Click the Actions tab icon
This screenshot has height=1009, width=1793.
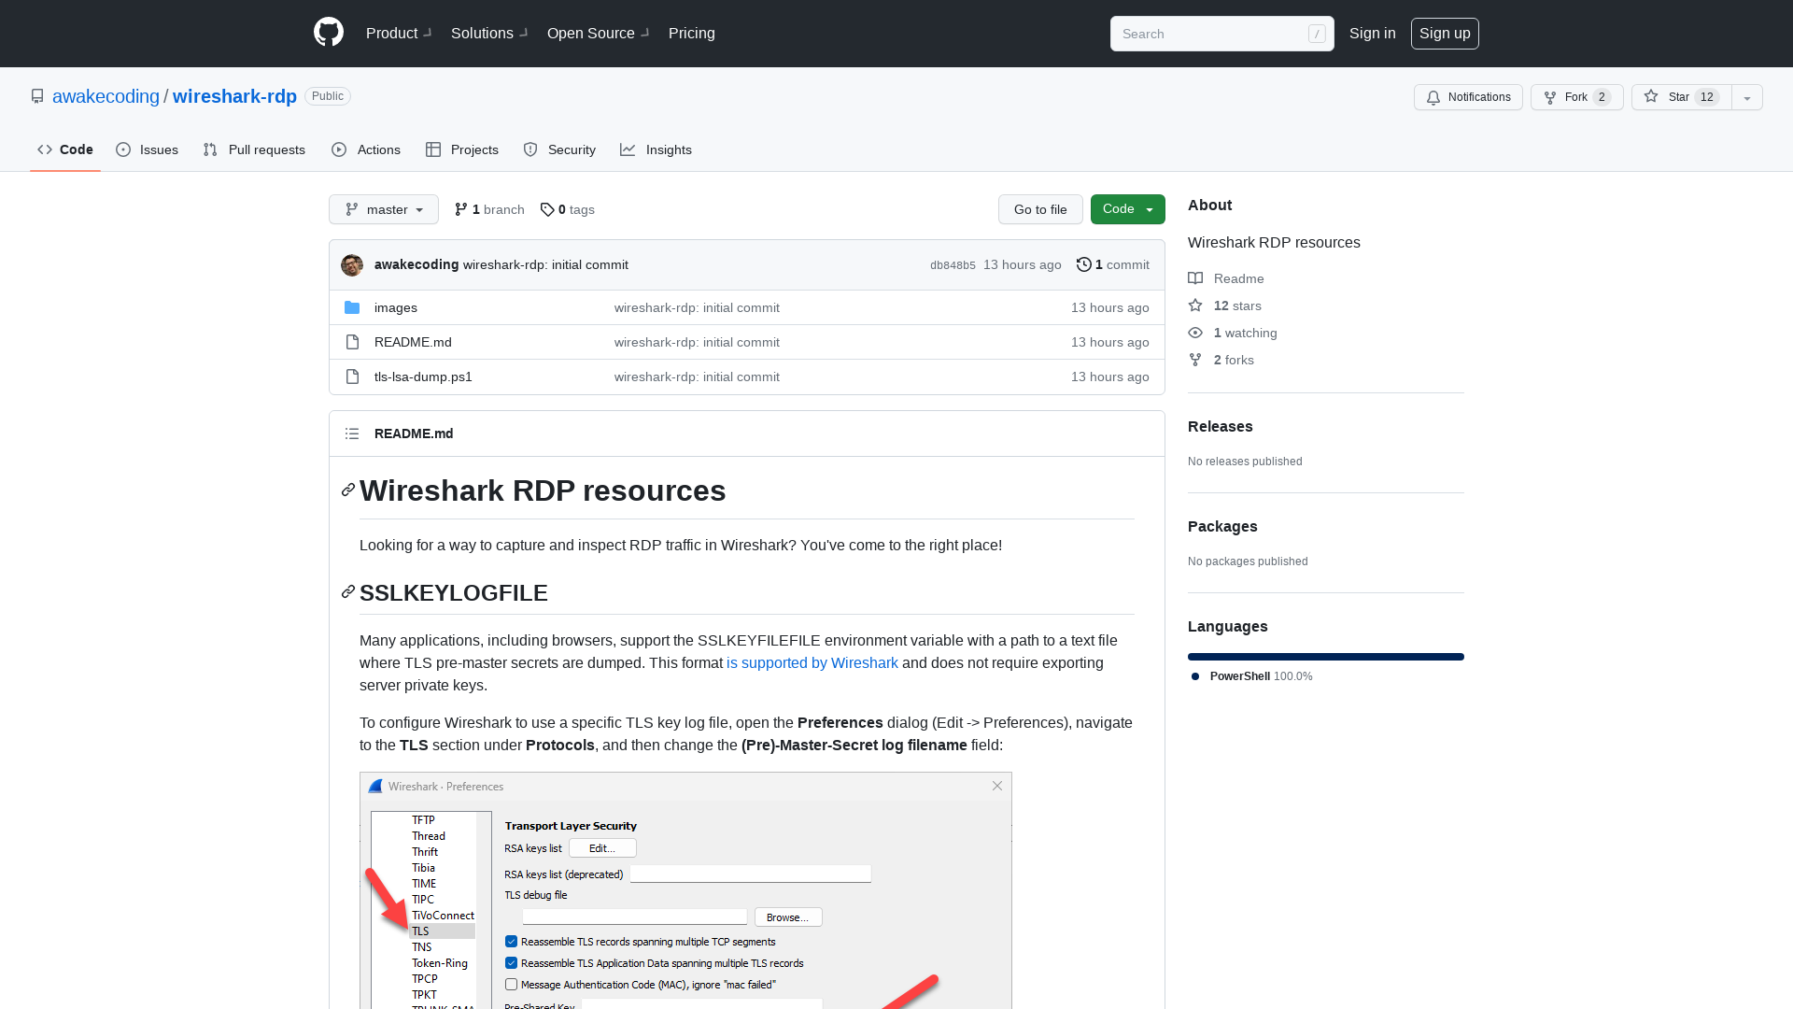coord(339,149)
